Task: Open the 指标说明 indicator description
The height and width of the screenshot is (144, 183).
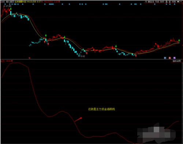Action: coord(176,61)
